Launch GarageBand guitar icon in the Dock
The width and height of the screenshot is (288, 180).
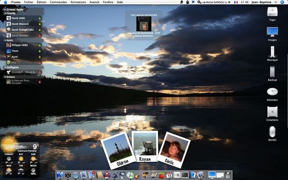pyautogui.click(x=138, y=175)
